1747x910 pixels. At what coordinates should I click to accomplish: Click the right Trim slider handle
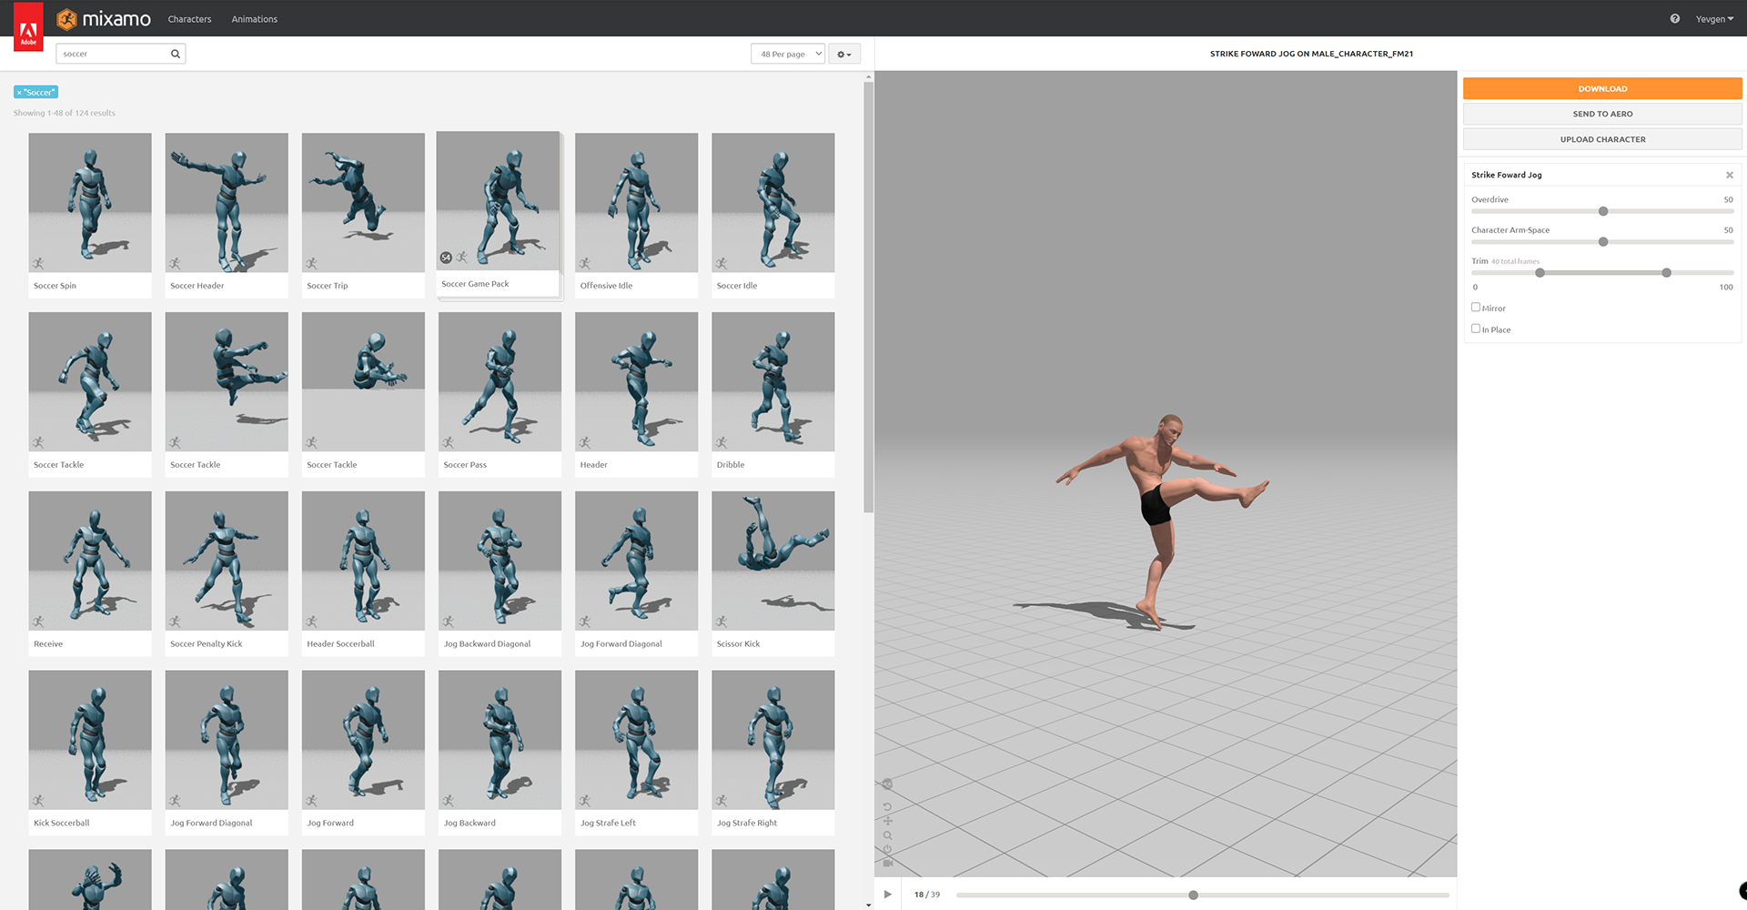click(1666, 273)
